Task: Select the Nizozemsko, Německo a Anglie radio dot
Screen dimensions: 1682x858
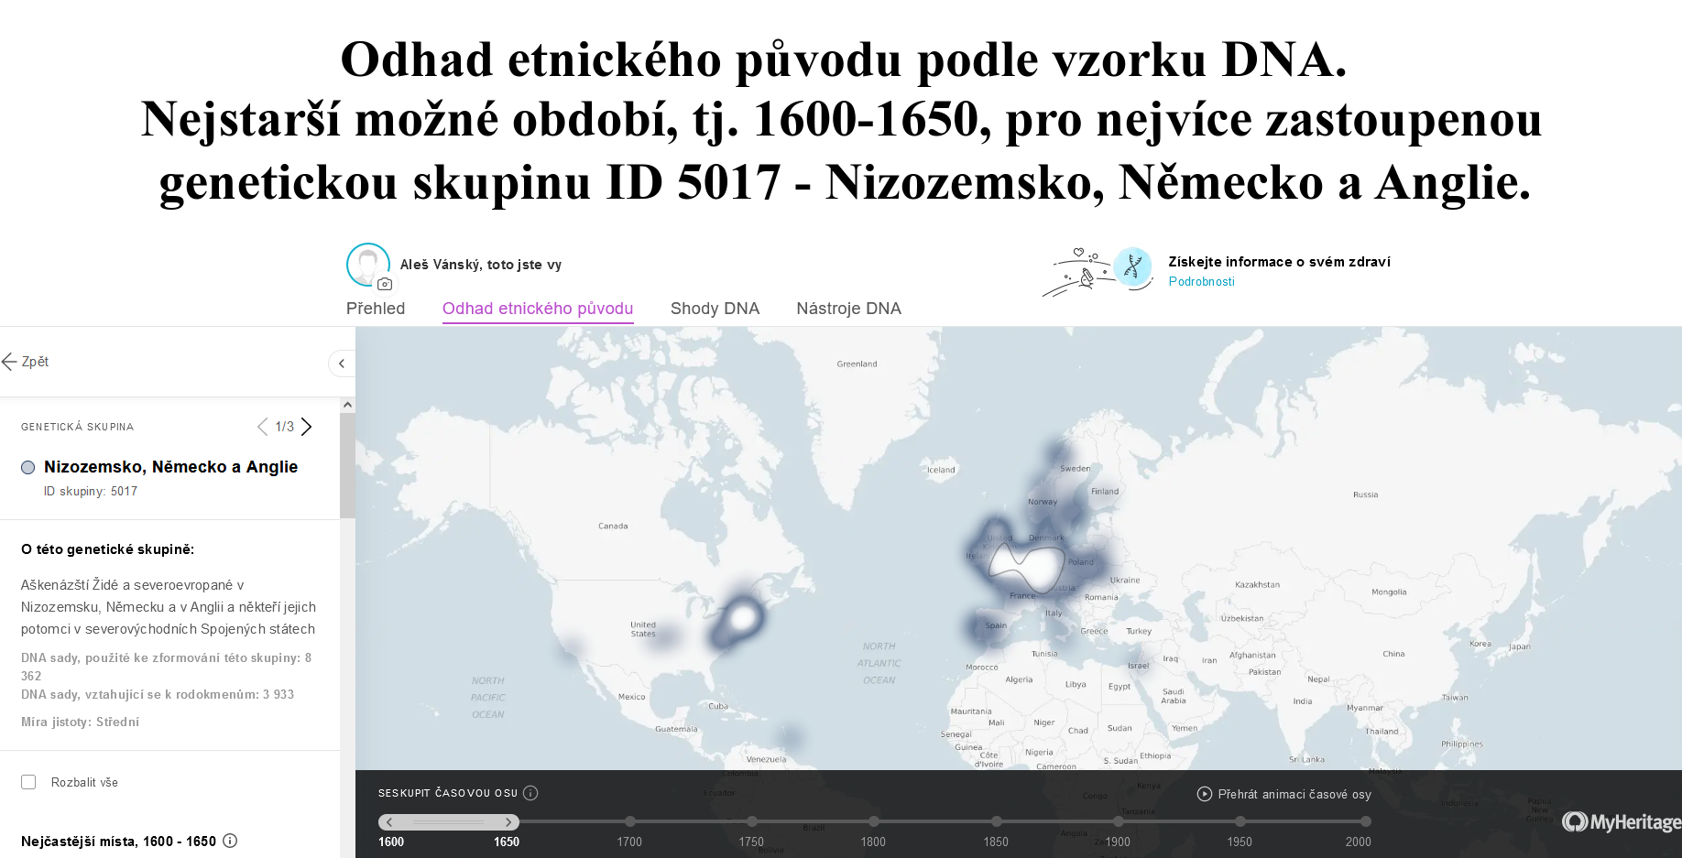Action: click(x=28, y=468)
